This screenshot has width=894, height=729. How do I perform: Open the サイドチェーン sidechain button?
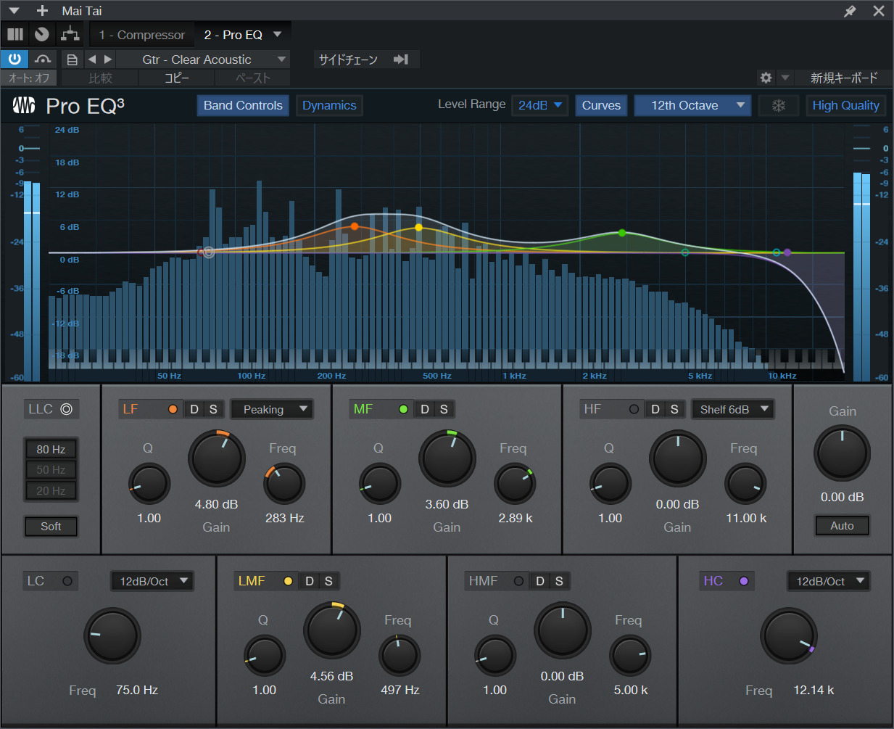click(348, 59)
